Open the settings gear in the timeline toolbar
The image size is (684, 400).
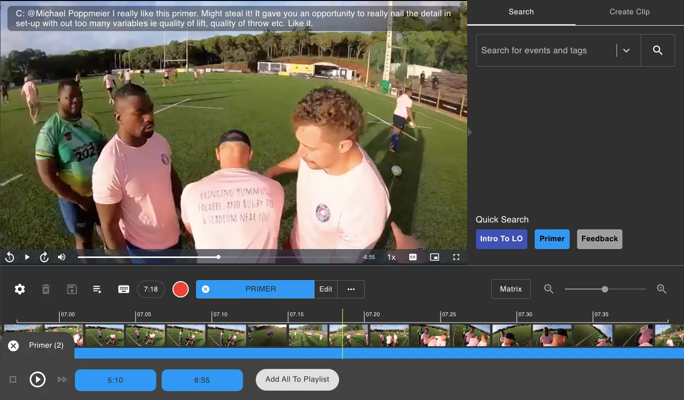(20, 290)
